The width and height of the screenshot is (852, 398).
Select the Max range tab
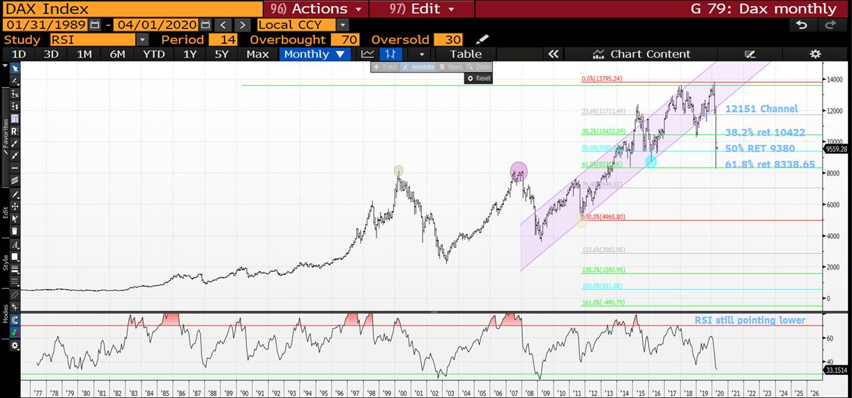pyautogui.click(x=257, y=54)
